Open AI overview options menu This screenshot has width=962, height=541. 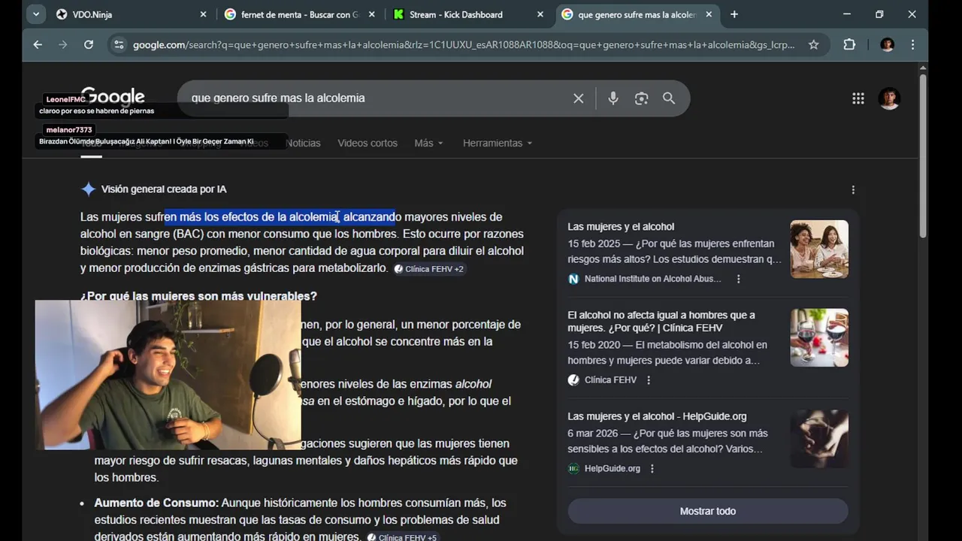click(x=852, y=190)
